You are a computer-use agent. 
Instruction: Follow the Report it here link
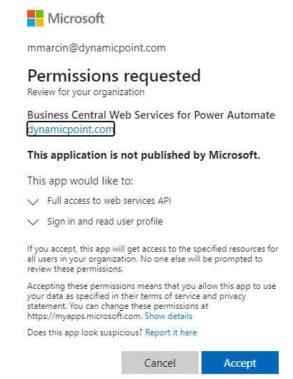pos(171,333)
